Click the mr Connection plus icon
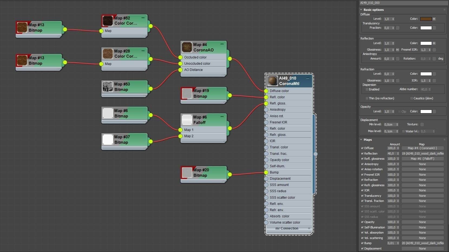Screen dimensions: 449x252 click(309, 228)
